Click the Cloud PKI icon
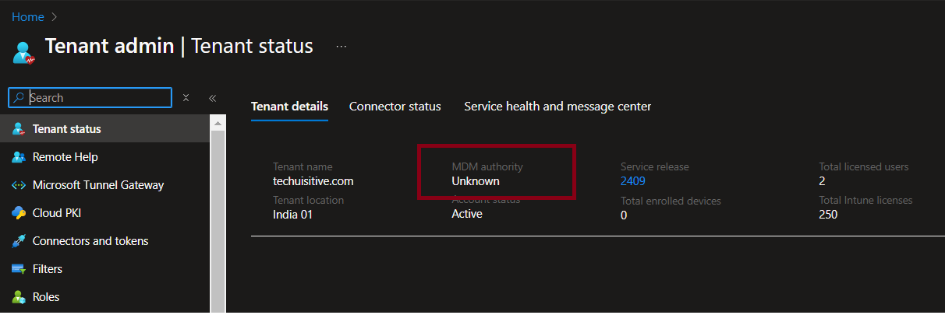Screen dimensions: 945x315 pos(19,213)
